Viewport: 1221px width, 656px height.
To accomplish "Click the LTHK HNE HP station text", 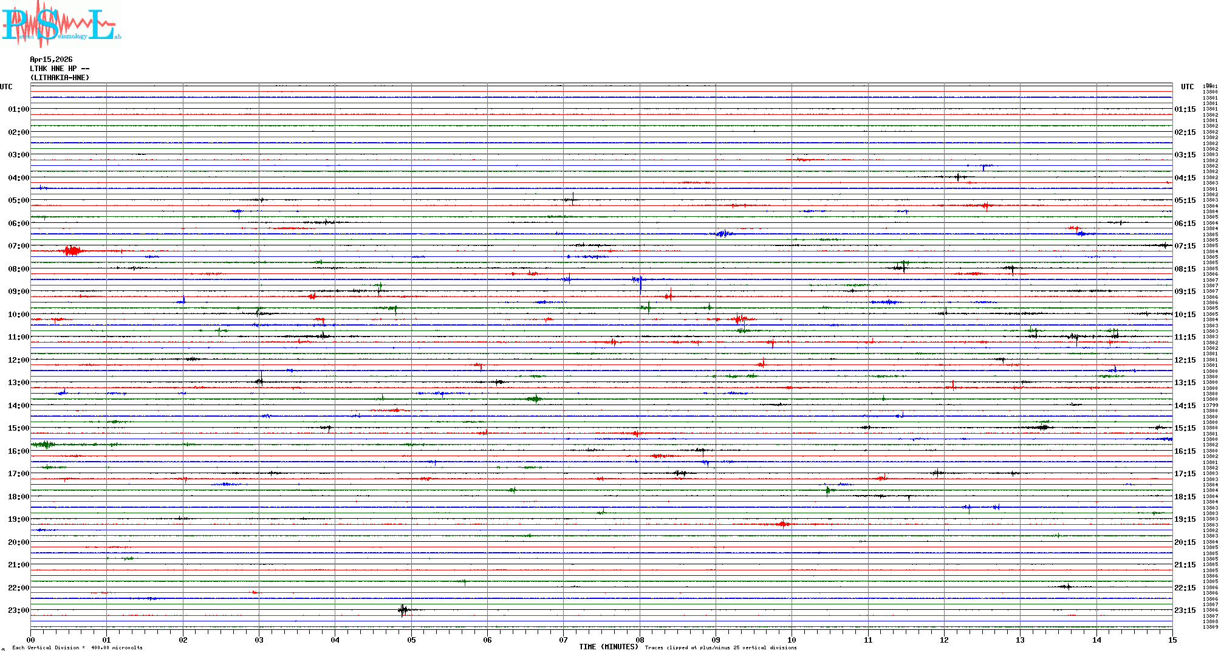I will click(x=60, y=69).
